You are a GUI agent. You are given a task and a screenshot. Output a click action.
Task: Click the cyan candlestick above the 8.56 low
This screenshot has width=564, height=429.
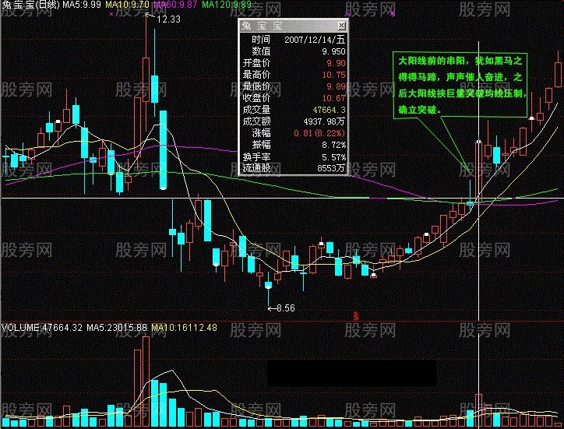point(268,280)
